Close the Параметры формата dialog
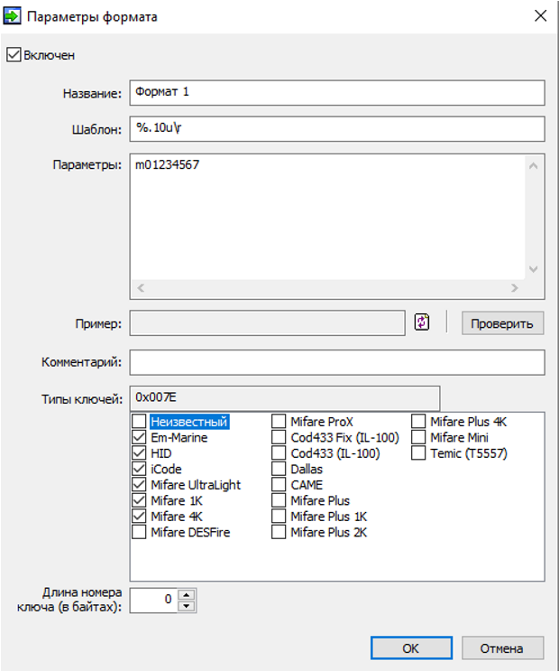 [x=541, y=16]
